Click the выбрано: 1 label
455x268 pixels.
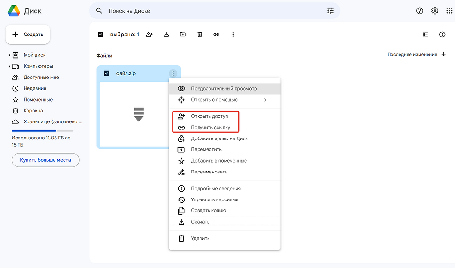[x=125, y=35]
